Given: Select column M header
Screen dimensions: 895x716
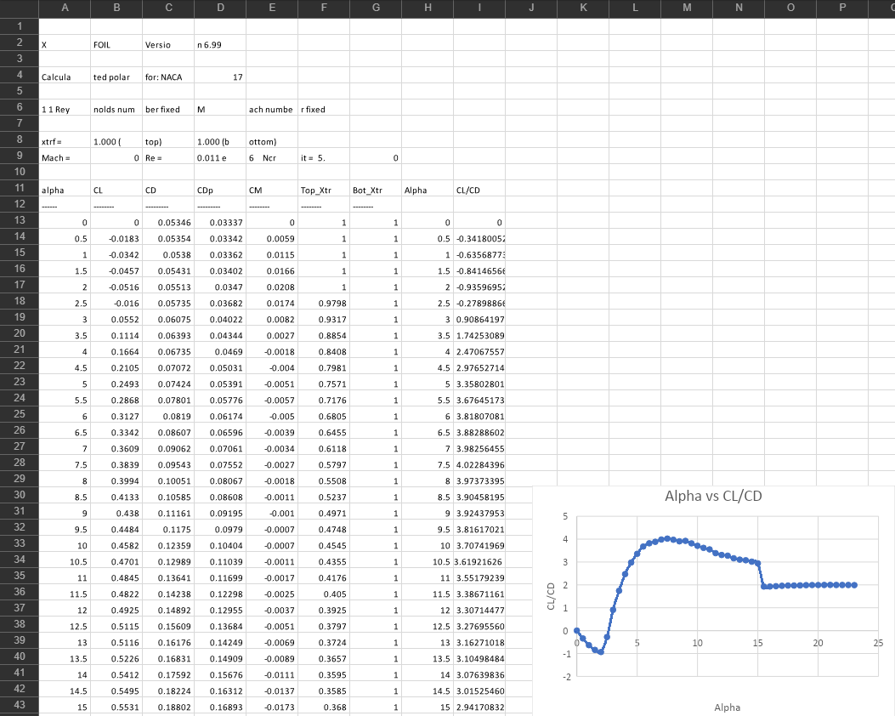Looking at the screenshot, I should click(x=687, y=8).
